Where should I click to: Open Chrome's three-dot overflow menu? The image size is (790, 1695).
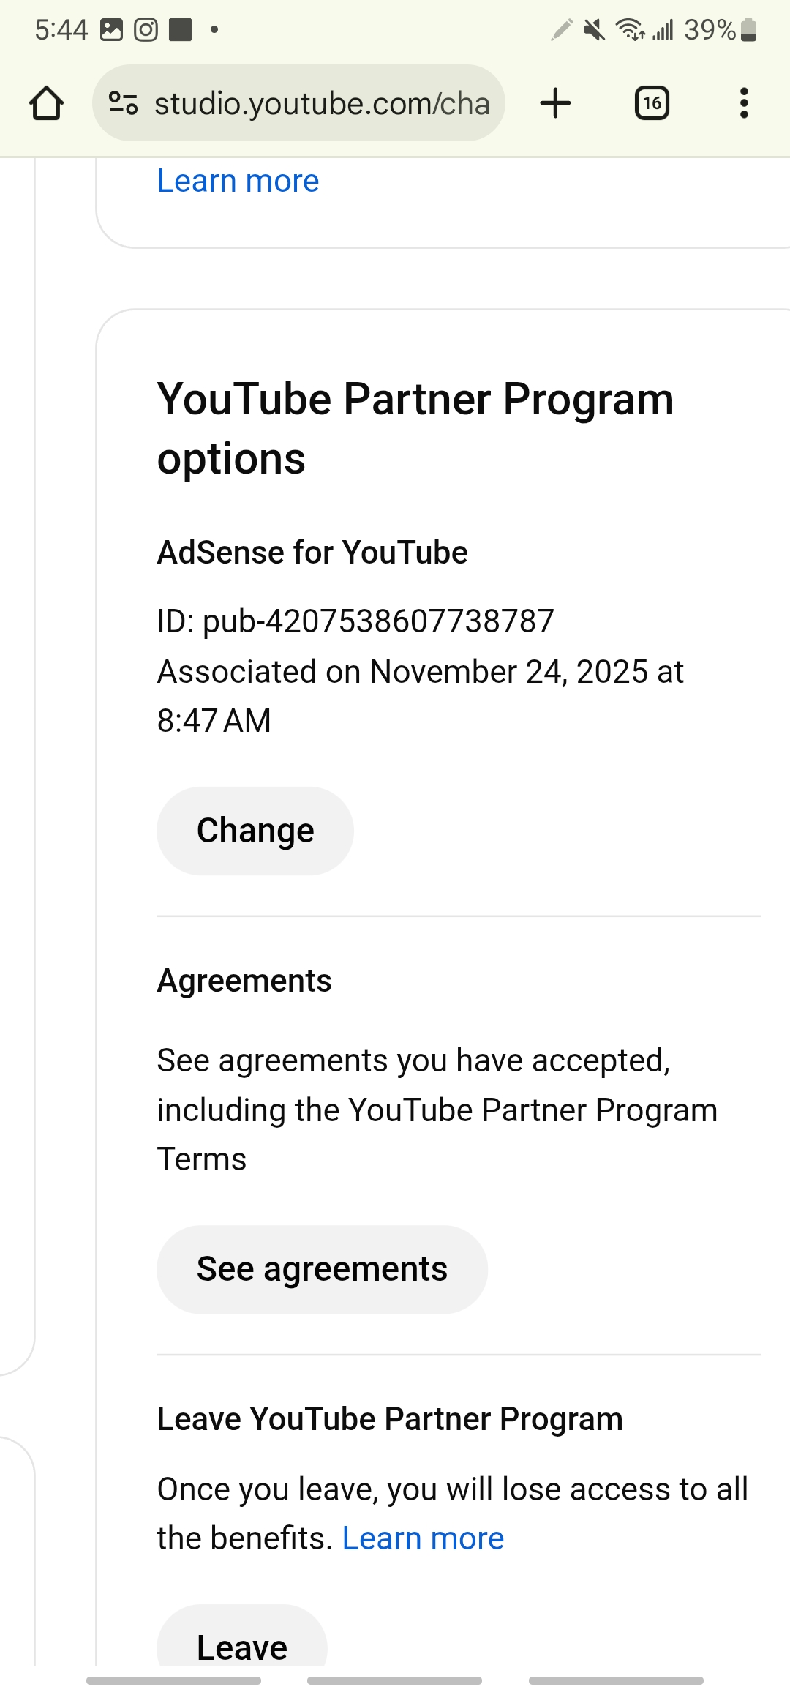click(x=744, y=102)
